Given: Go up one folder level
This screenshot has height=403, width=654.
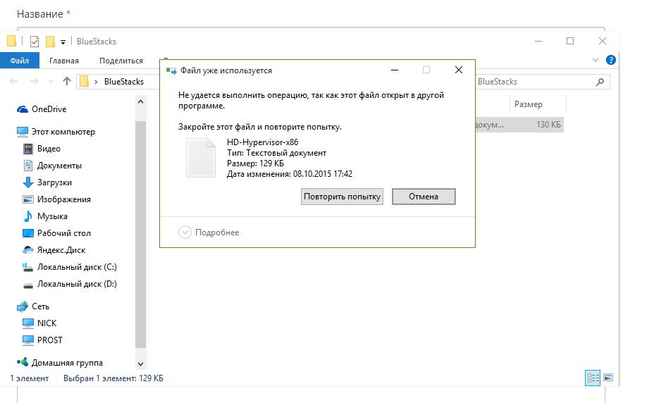Looking at the screenshot, I should (67, 81).
